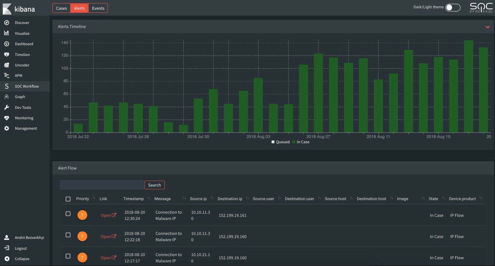
Task: Click the Destination.host column header
Action: click(x=371, y=199)
